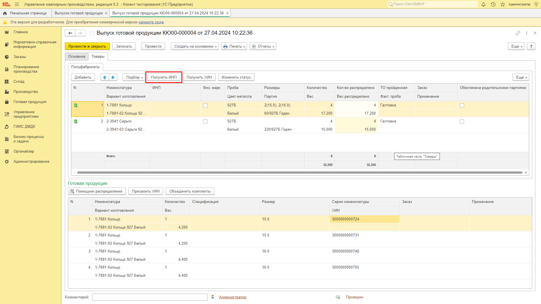The height and width of the screenshot is (304, 541).
Task: Go to home page icon tab
Action: coord(5,13)
